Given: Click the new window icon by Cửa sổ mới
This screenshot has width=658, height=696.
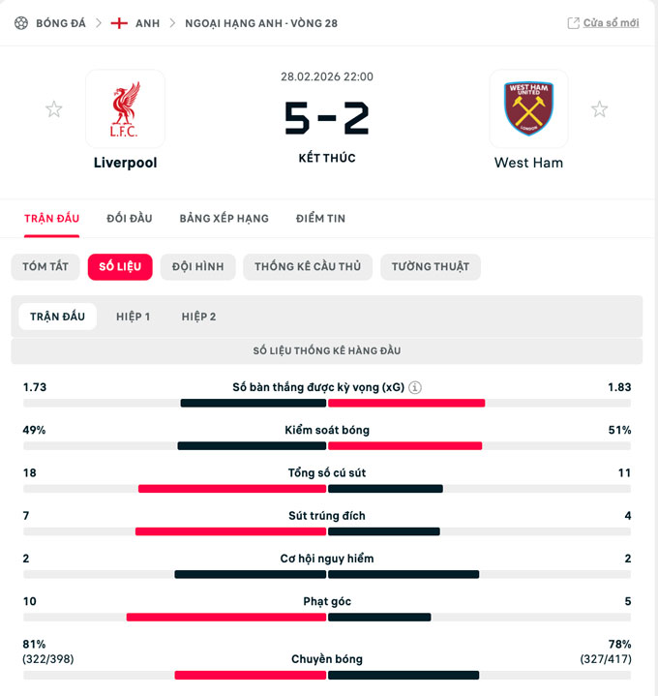Looking at the screenshot, I should (573, 23).
